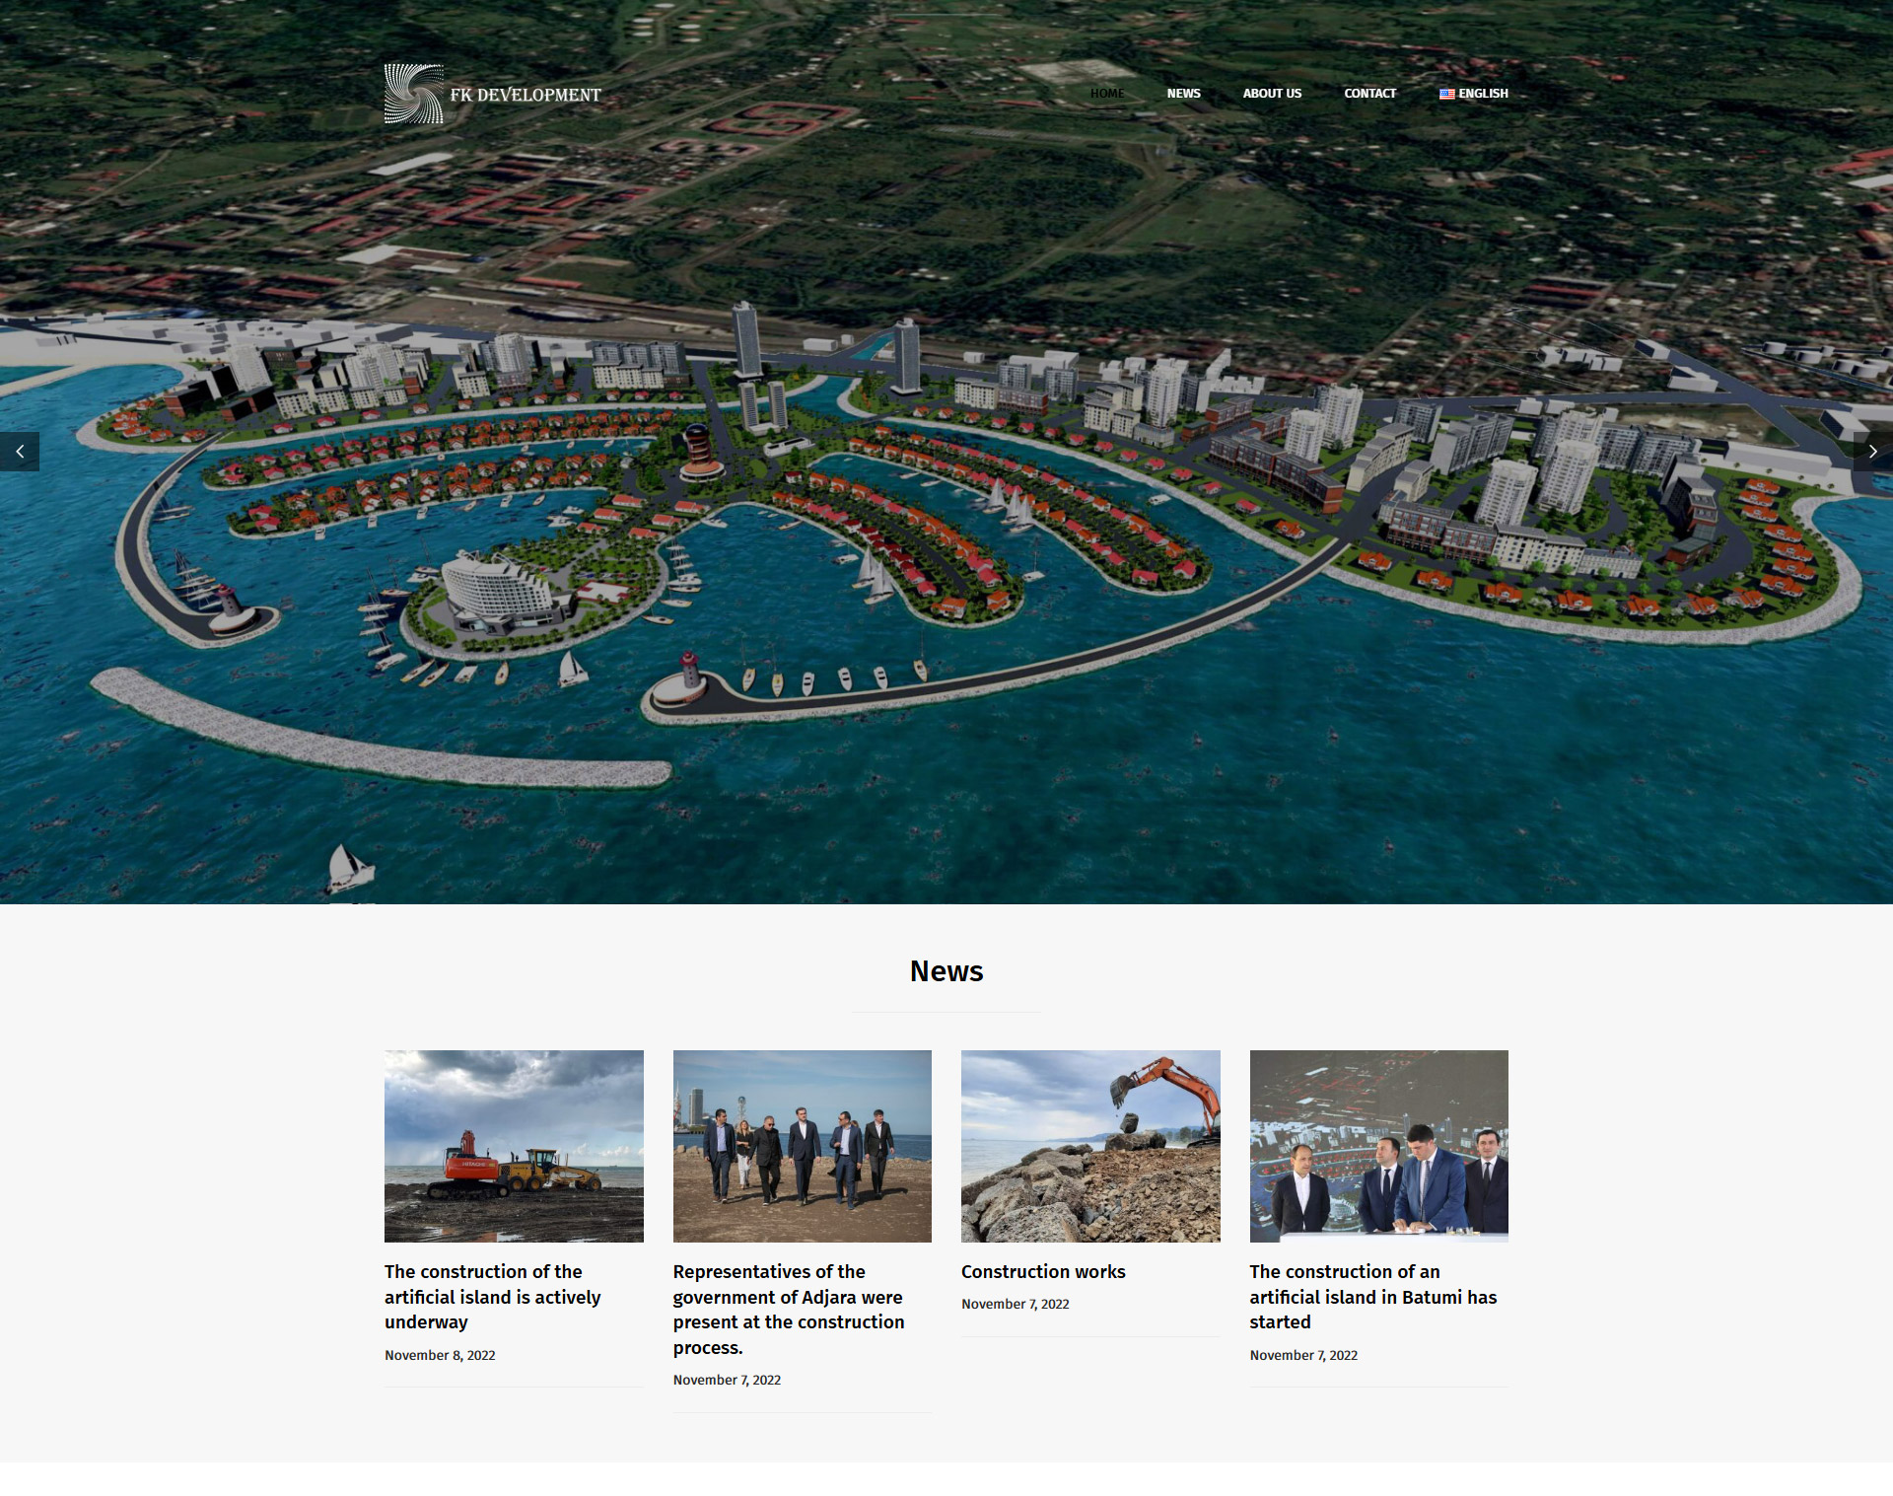1893x1496 pixels.
Task: Open the News menu item
Action: pos(1183,94)
